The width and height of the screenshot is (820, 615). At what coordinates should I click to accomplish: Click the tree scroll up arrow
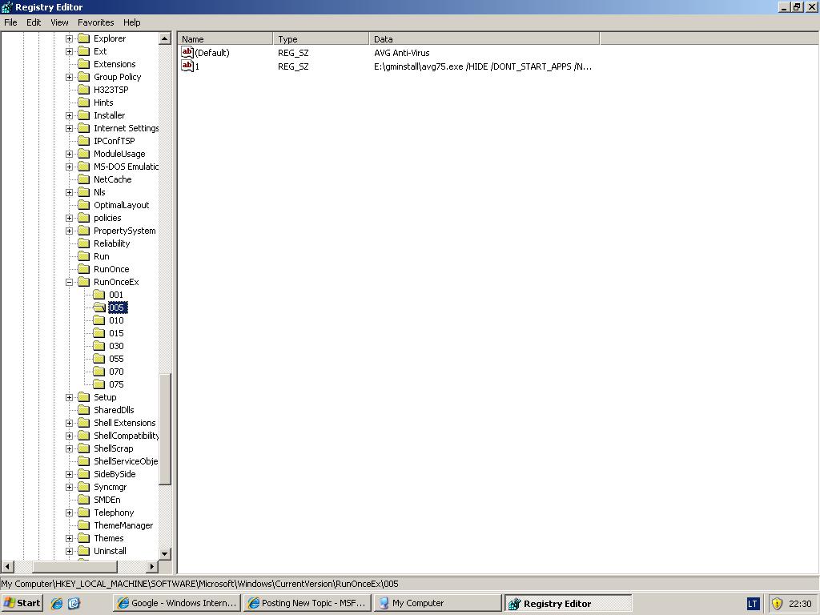(x=165, y=38)
